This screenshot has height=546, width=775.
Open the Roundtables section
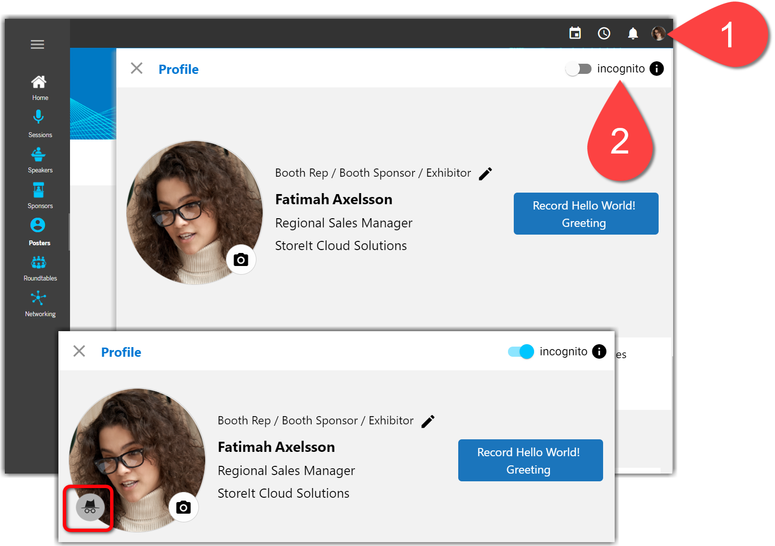[39, 267]
